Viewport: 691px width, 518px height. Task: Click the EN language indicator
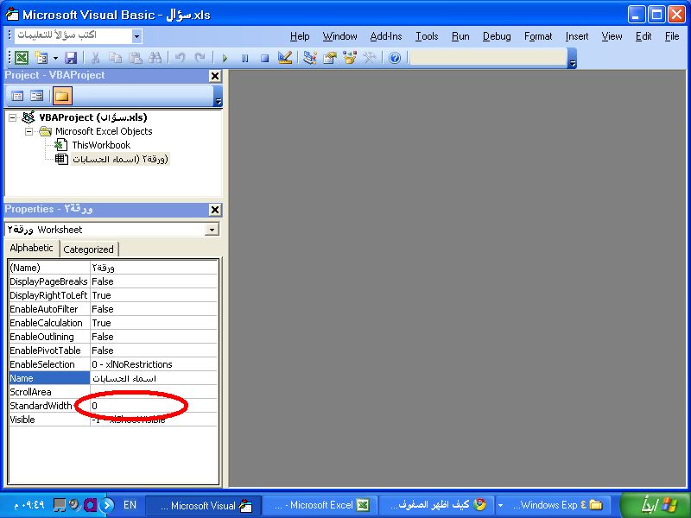point(130,505)
